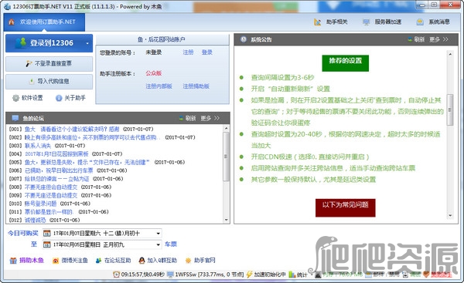Click the calendar icon in 01月07日 field

(46, 234)
